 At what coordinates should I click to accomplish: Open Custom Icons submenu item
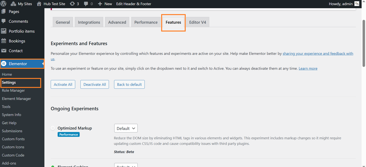[x=13, y=147]
